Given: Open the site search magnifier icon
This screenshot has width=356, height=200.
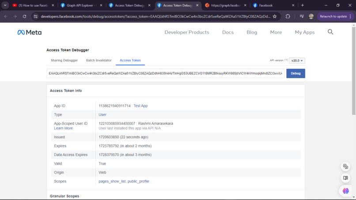Looking at the screenshot, I should click(330, 32).
